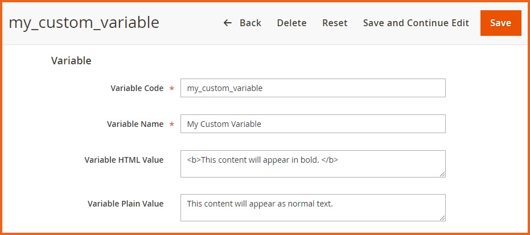This screenshot has height=235, width=530.
Task: Click the "Variable Name" field label
Action: [x=135, y=124]
